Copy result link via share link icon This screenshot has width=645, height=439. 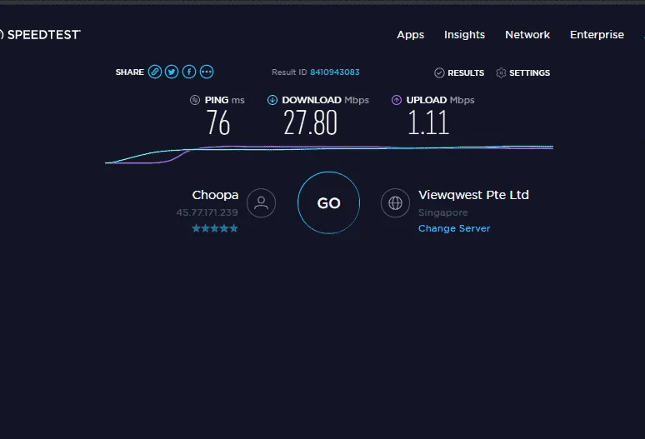pyautogui.click(x=155, y=72)
